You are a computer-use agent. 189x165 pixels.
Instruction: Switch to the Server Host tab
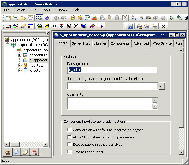tap(81, 43)
